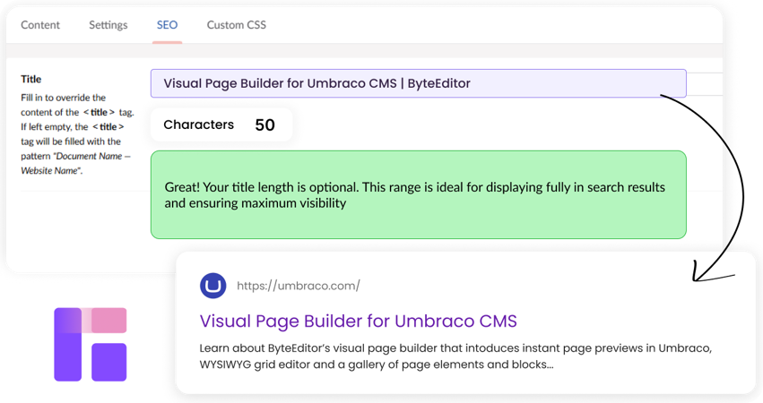Viewport: 763px width, 403px height.
Task: Click the Characters label
Action: coord(198,125)
